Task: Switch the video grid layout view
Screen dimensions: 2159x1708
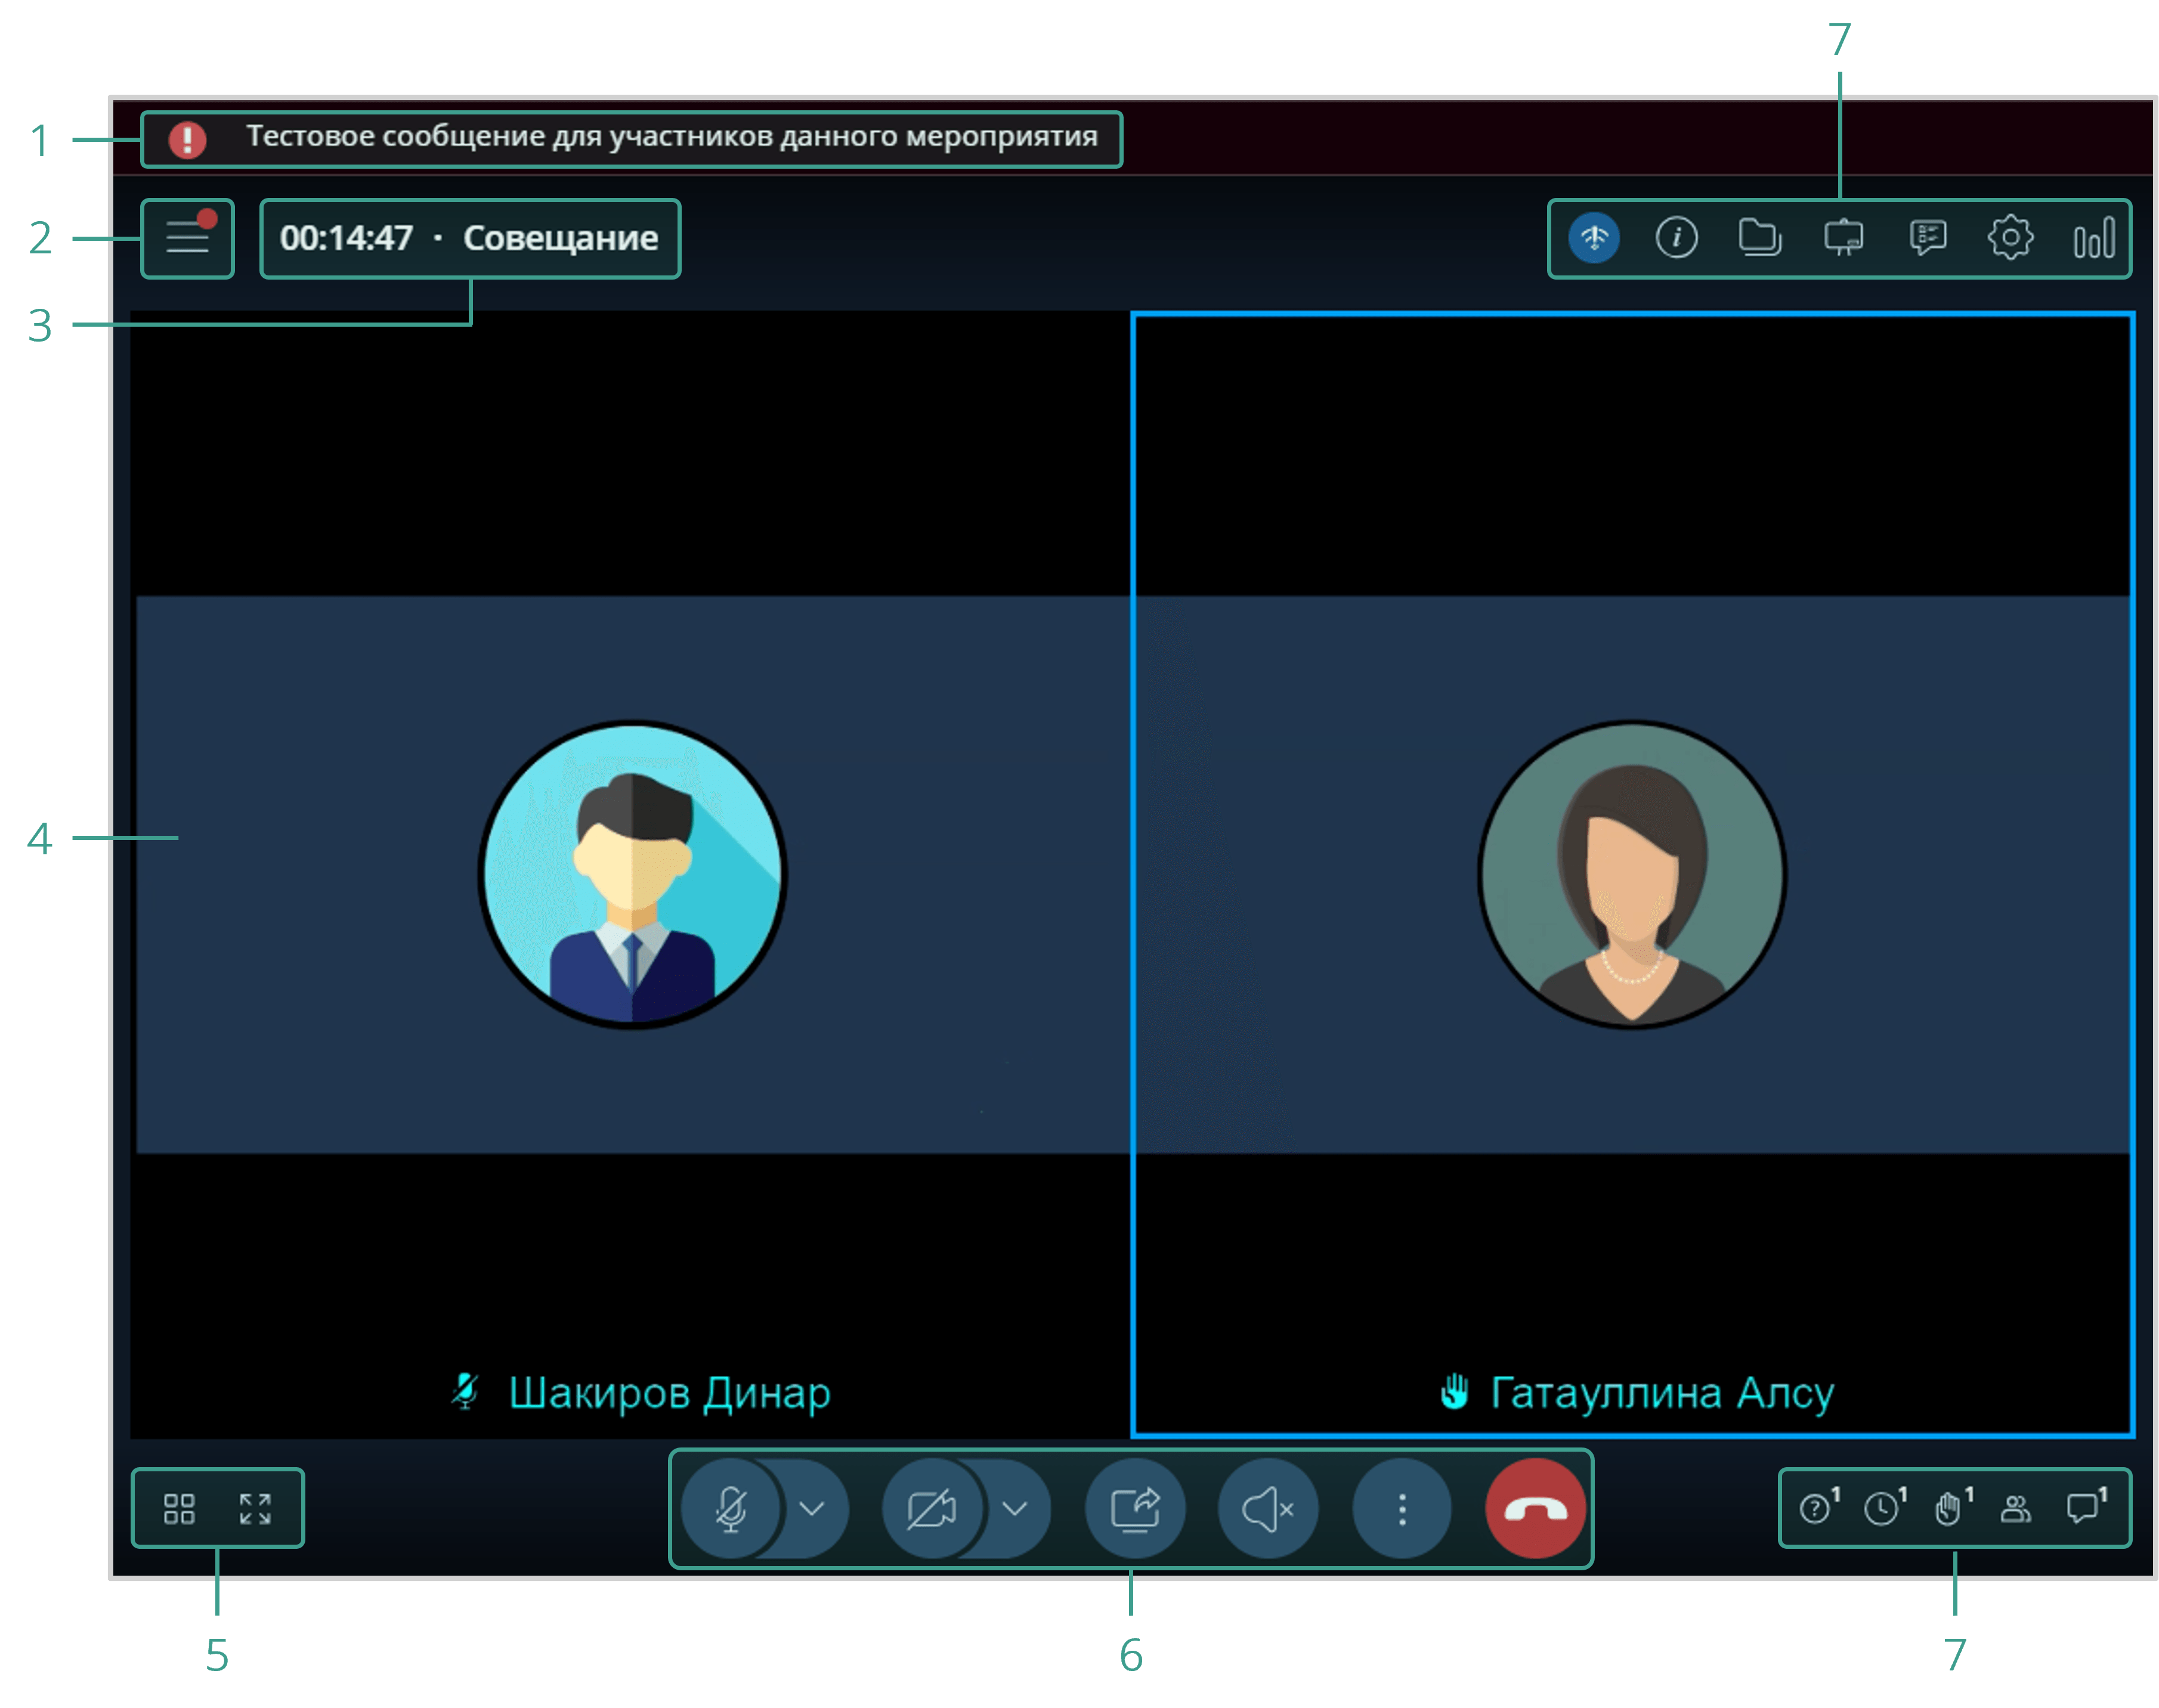Action: [179, 1508]
